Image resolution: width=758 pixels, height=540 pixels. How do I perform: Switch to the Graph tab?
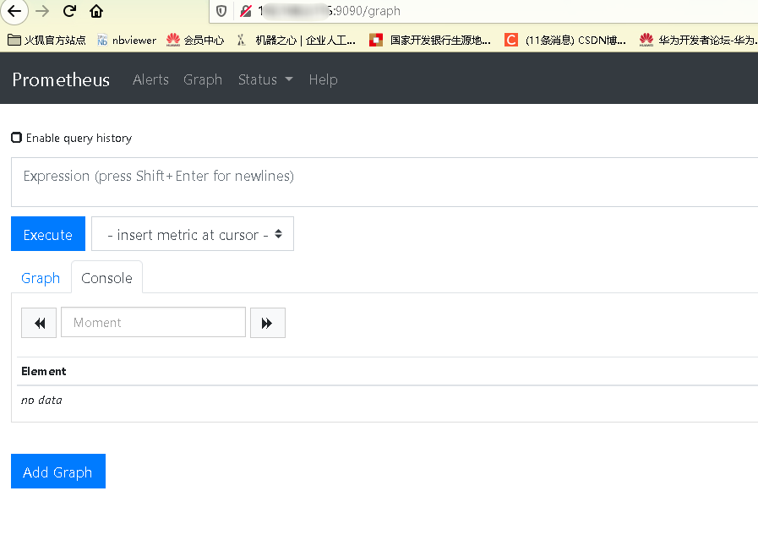tap(41, 278)
